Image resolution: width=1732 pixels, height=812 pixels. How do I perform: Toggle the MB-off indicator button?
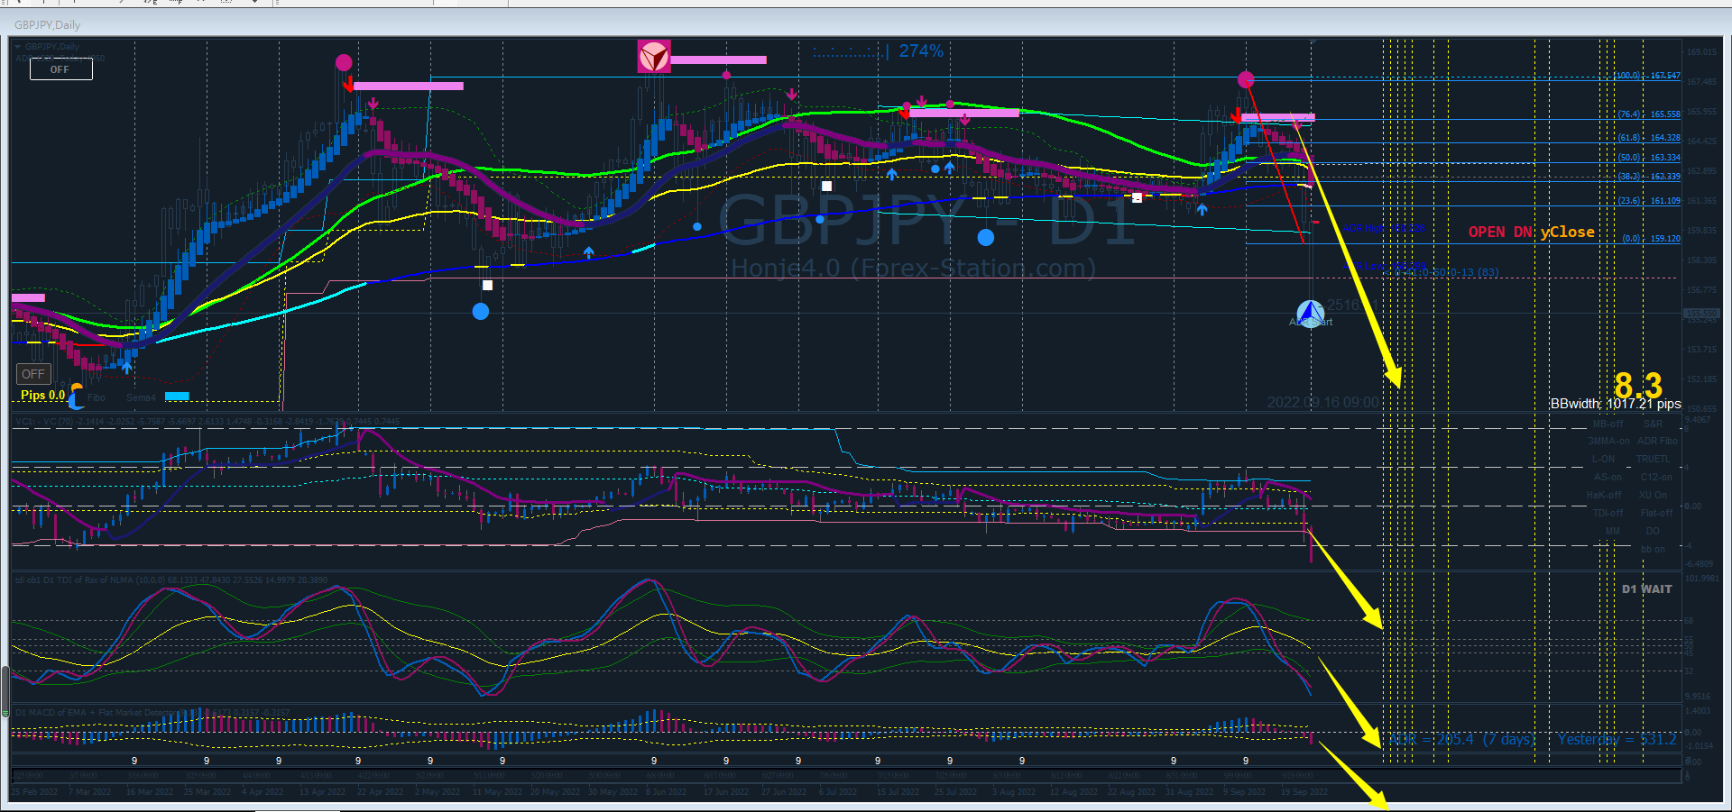1608,424
